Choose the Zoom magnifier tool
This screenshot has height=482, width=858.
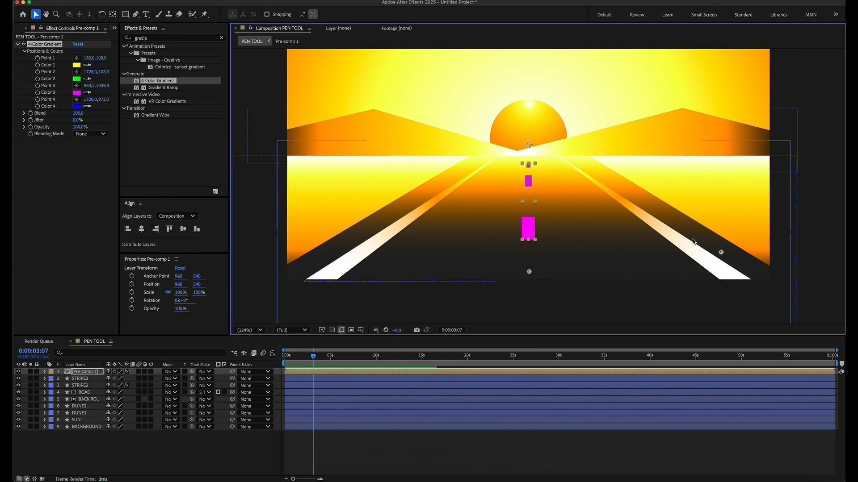pos(56,14)
